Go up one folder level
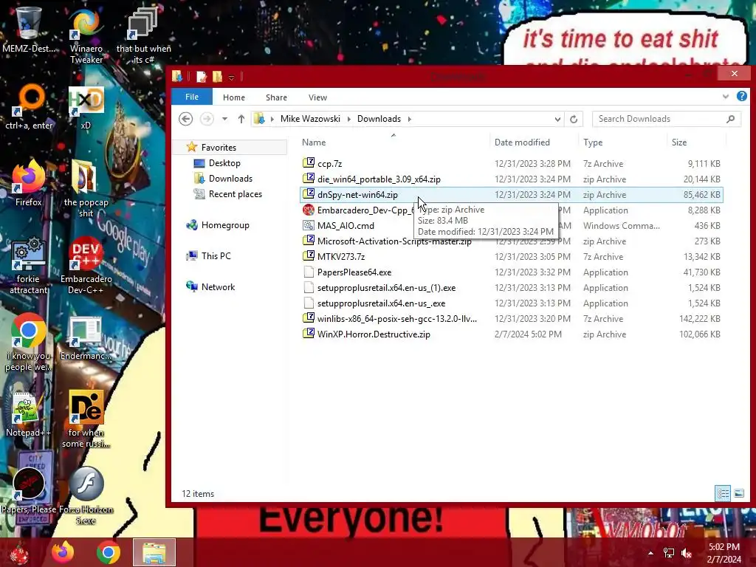Screen dimensions: 756x567 point(241,119)
